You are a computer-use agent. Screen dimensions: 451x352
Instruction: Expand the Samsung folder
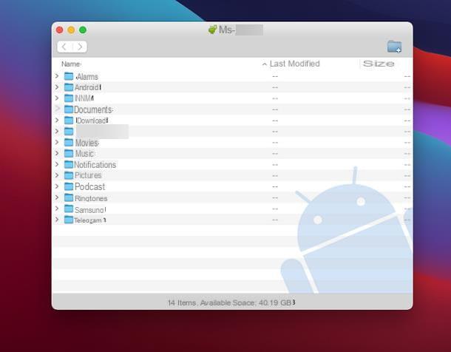point(57,209)
